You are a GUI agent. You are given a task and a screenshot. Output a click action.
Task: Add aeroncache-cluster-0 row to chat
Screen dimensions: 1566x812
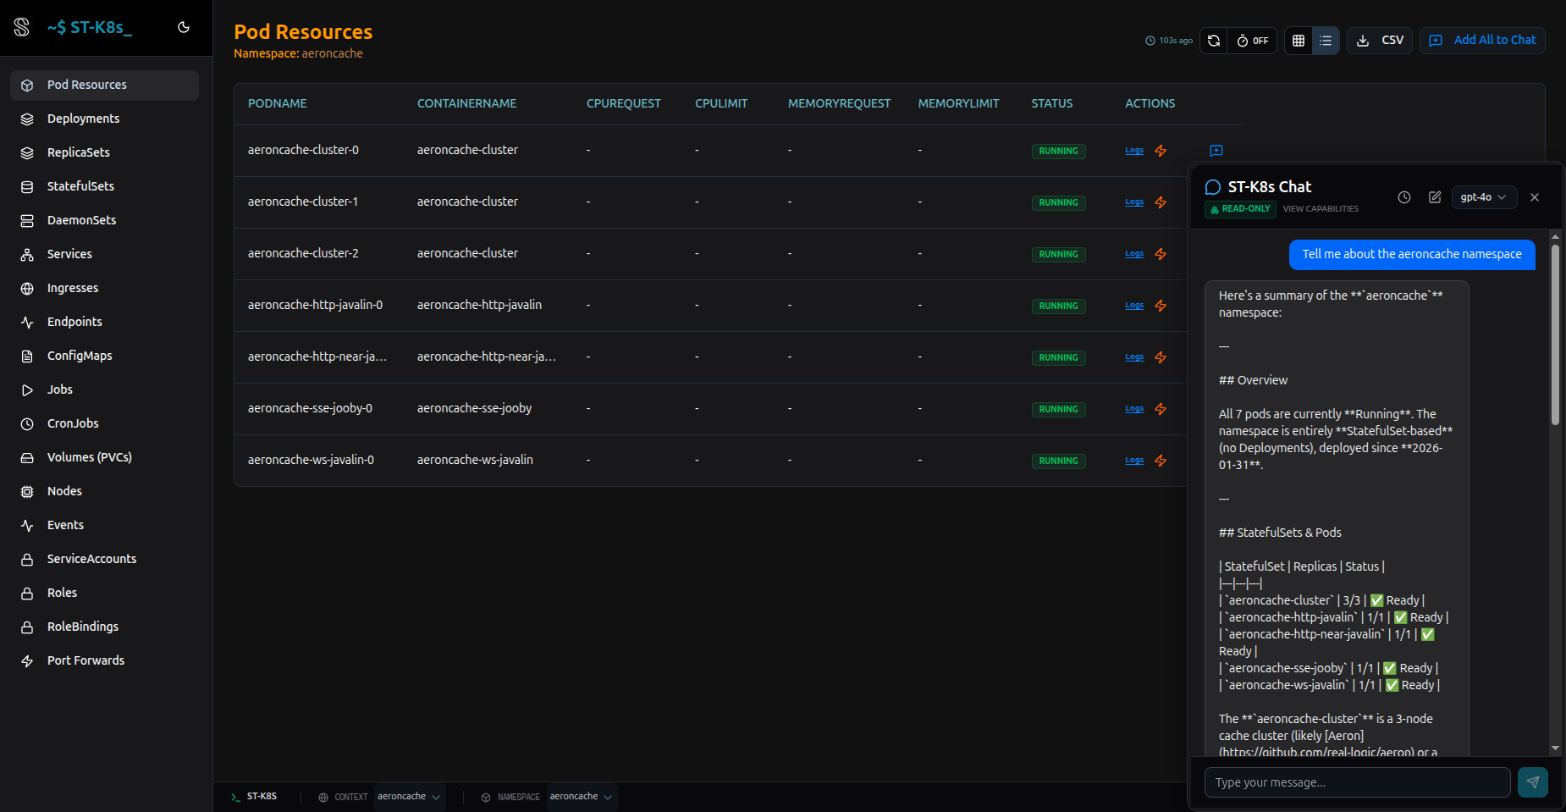[1216, 151]
